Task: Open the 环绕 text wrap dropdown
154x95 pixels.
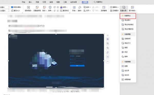Action: point(74,9)
